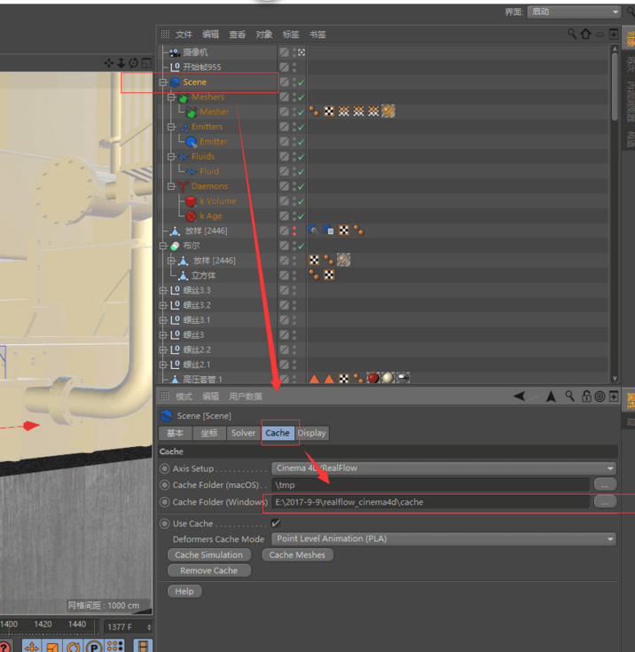Image resolution: width=635 pixels, height=652 pixels.
Task: Toggle Axis Setup animation radio dot
Action: 165,468
